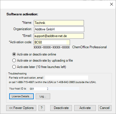Open help with the question mark button

[42, 108]
